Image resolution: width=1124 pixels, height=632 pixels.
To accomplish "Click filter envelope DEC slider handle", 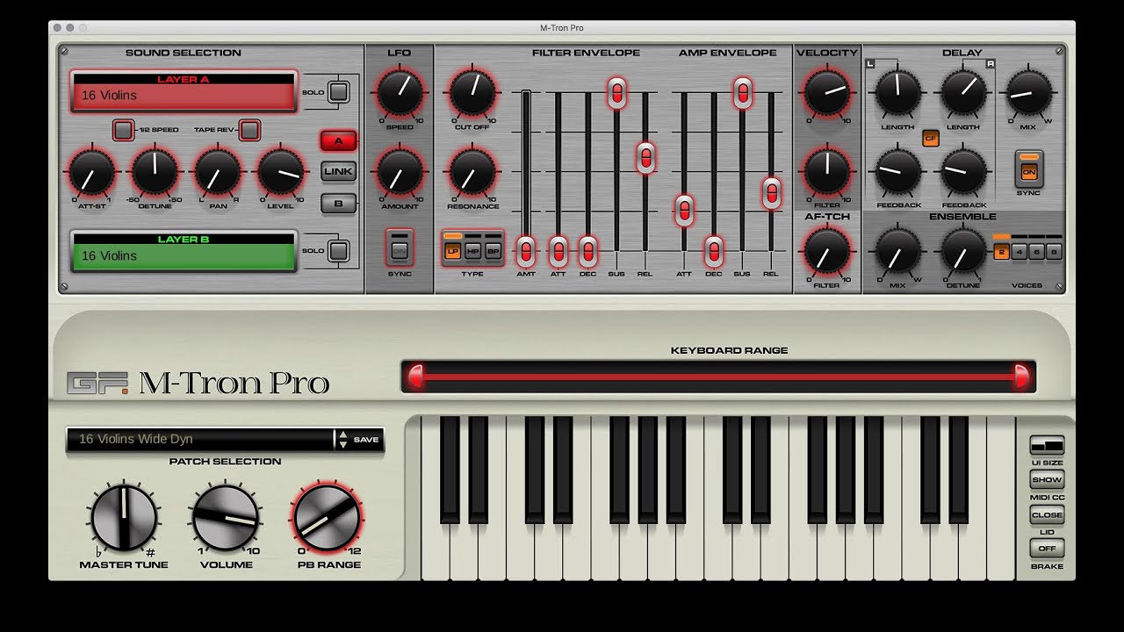I will 588,252.
